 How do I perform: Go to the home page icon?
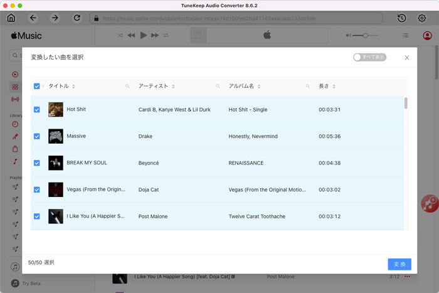point(11,18)
